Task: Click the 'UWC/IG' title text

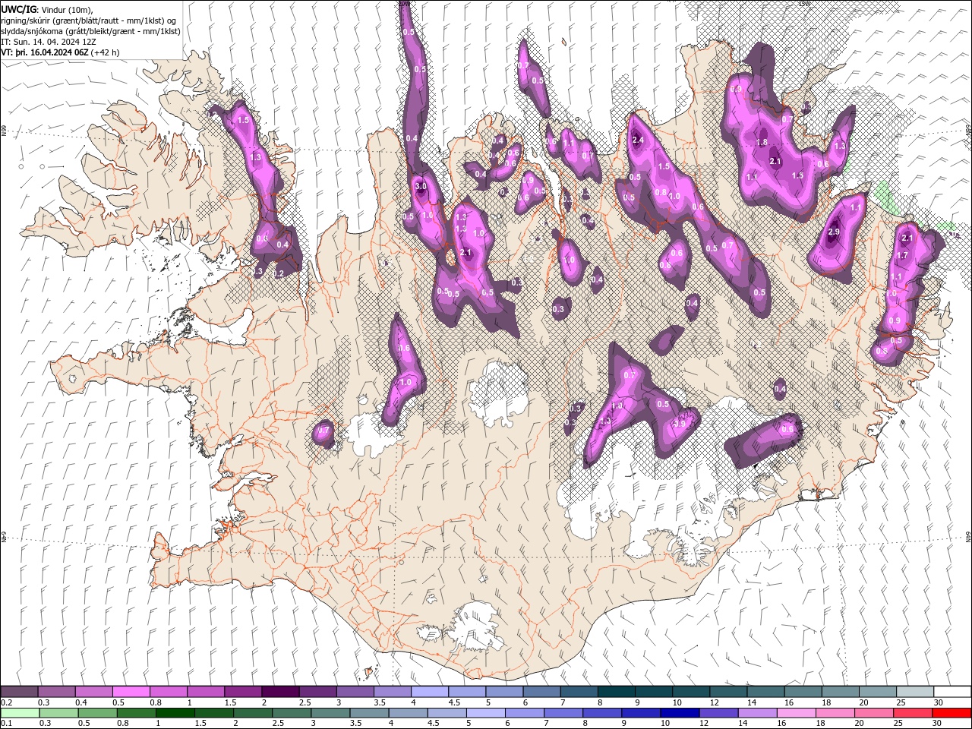Action: point(19,9)
